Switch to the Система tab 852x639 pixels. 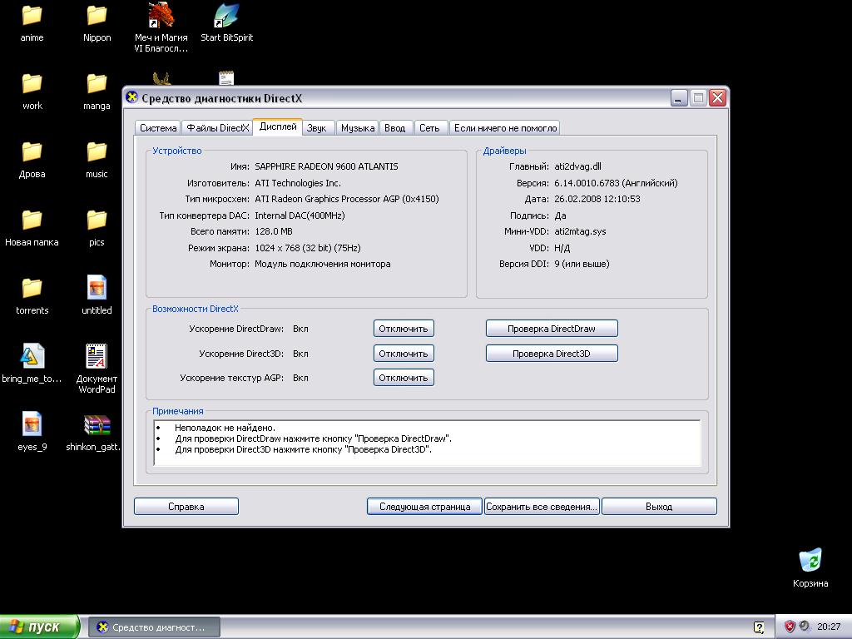tap(158, 128)
